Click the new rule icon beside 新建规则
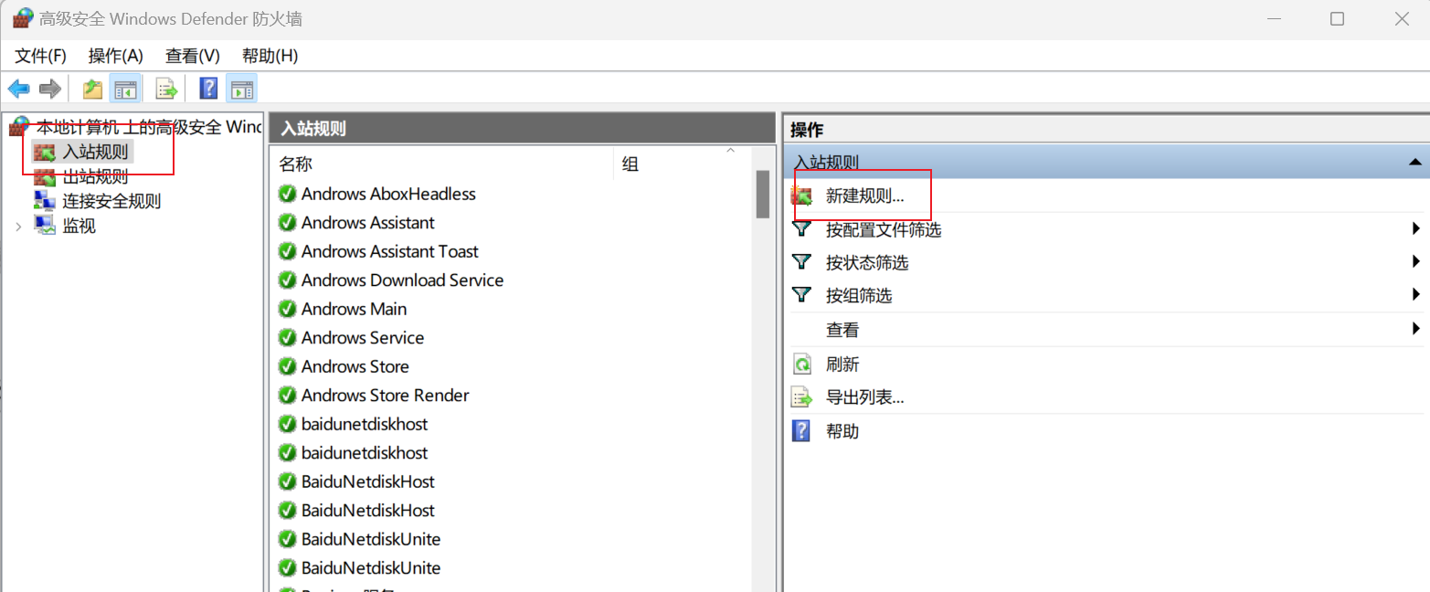Screen dimensions: 1430x592 pos(801,196)
